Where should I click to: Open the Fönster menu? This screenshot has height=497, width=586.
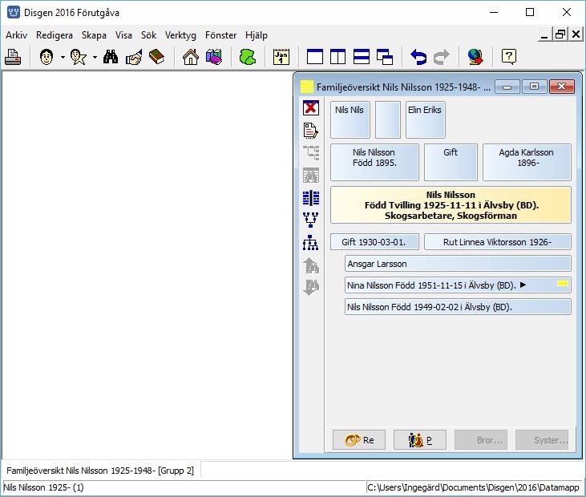tap(221, 35)
